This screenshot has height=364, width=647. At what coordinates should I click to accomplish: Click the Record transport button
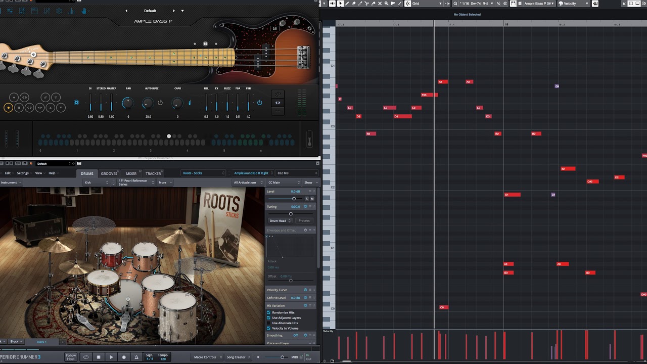pyautogui.click(x=124, y=357)
